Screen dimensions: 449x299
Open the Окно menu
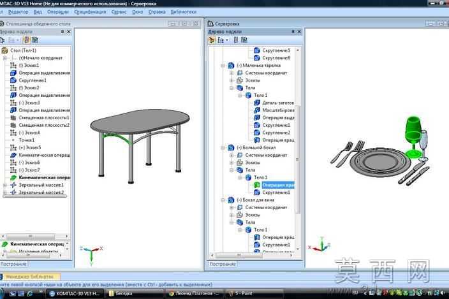[138, 12]
